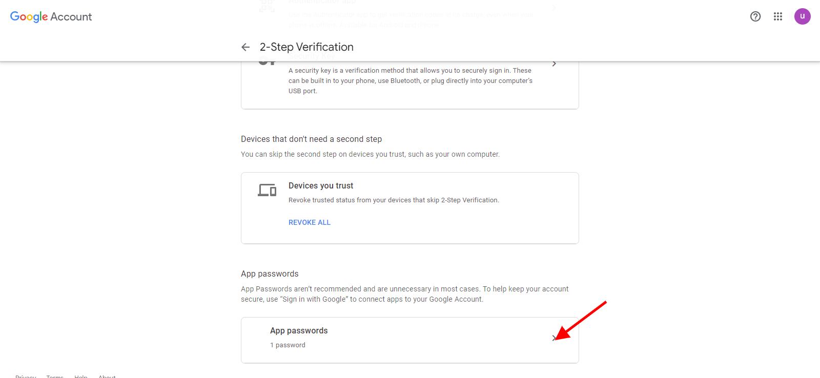Viewport: 820px width, 378px height.
Task: Open the Terms footer link
Action: [55, 376]
